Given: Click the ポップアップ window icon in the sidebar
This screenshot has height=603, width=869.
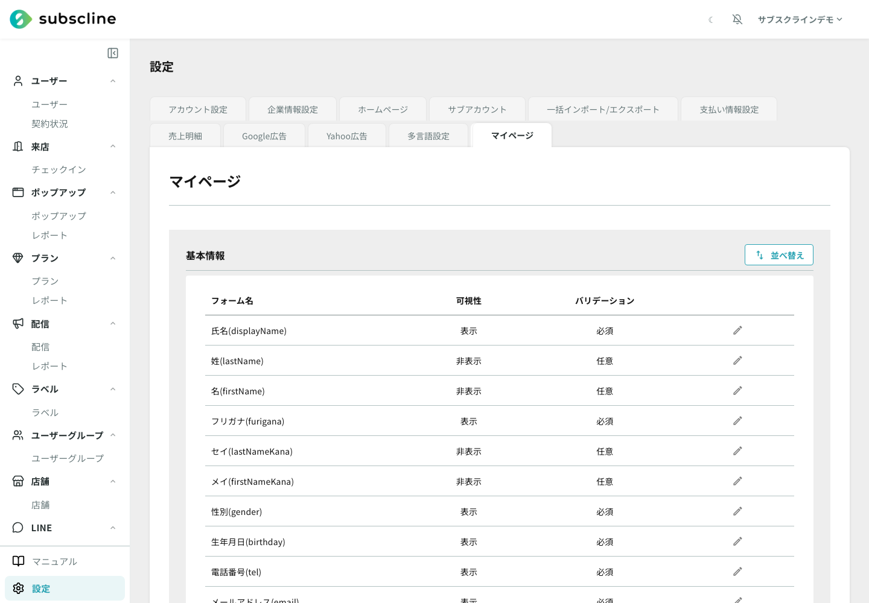Looking at the screenshot, I should tap(18, 192).
